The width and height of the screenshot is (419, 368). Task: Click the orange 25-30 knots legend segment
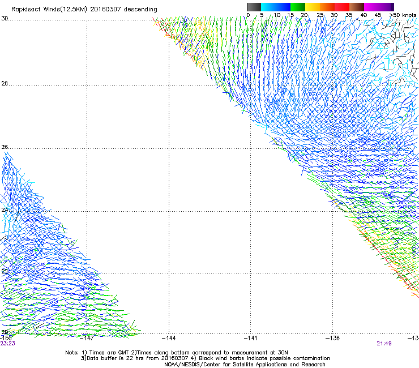coord(327,7)
